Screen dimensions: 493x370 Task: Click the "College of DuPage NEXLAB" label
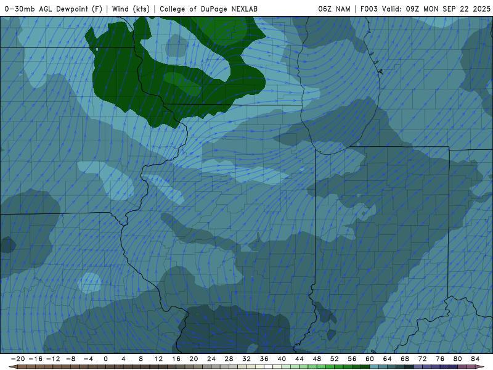(x=208, y=9)
